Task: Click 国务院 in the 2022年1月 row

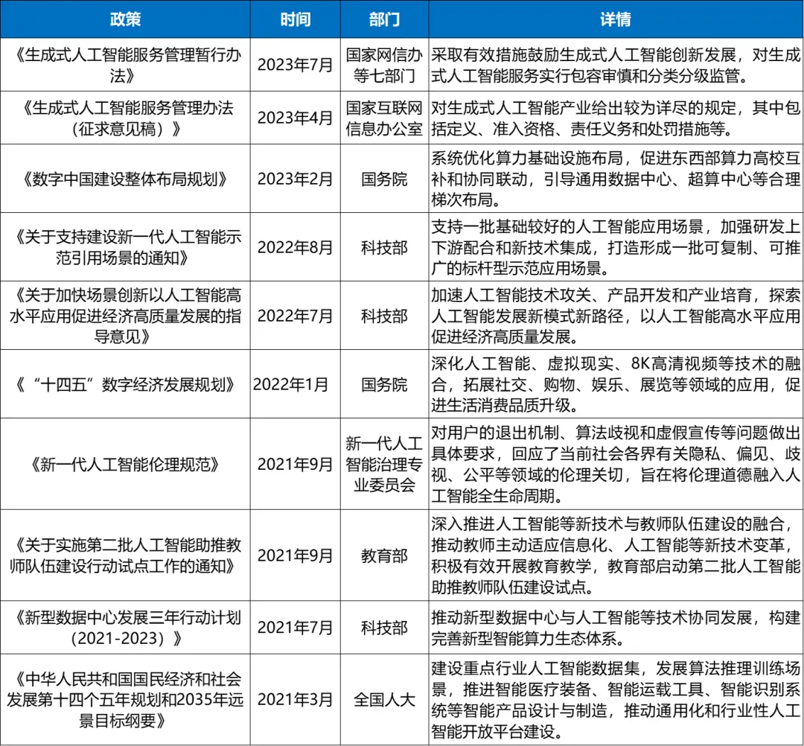Action: pyautogui.click(x=385, y=384)
